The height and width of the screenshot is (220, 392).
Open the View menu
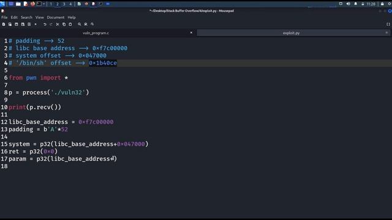[39, 18]
